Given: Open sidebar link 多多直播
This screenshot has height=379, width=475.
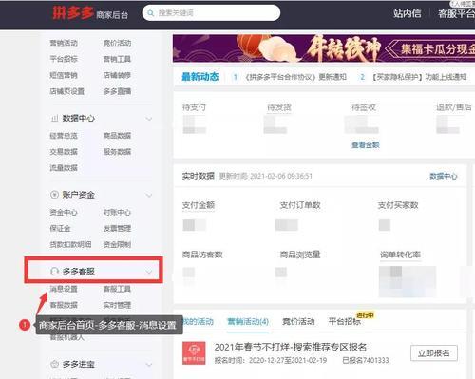Looking at the screenshot, I should [117, 91].
